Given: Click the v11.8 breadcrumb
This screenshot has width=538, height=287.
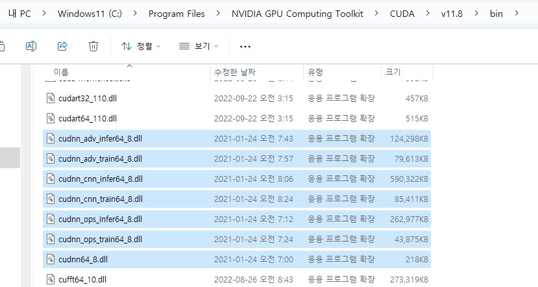Looking at the screenshot, I should click(x=452, y=14).
